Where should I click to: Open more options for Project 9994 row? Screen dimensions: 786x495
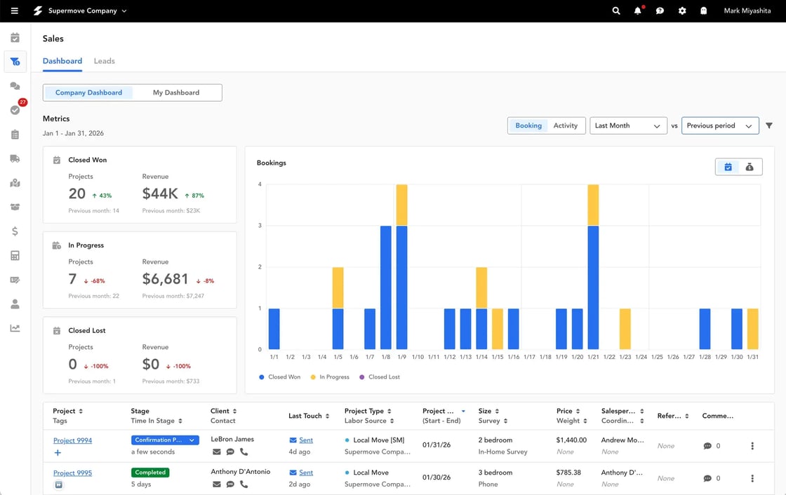[752, 446]
